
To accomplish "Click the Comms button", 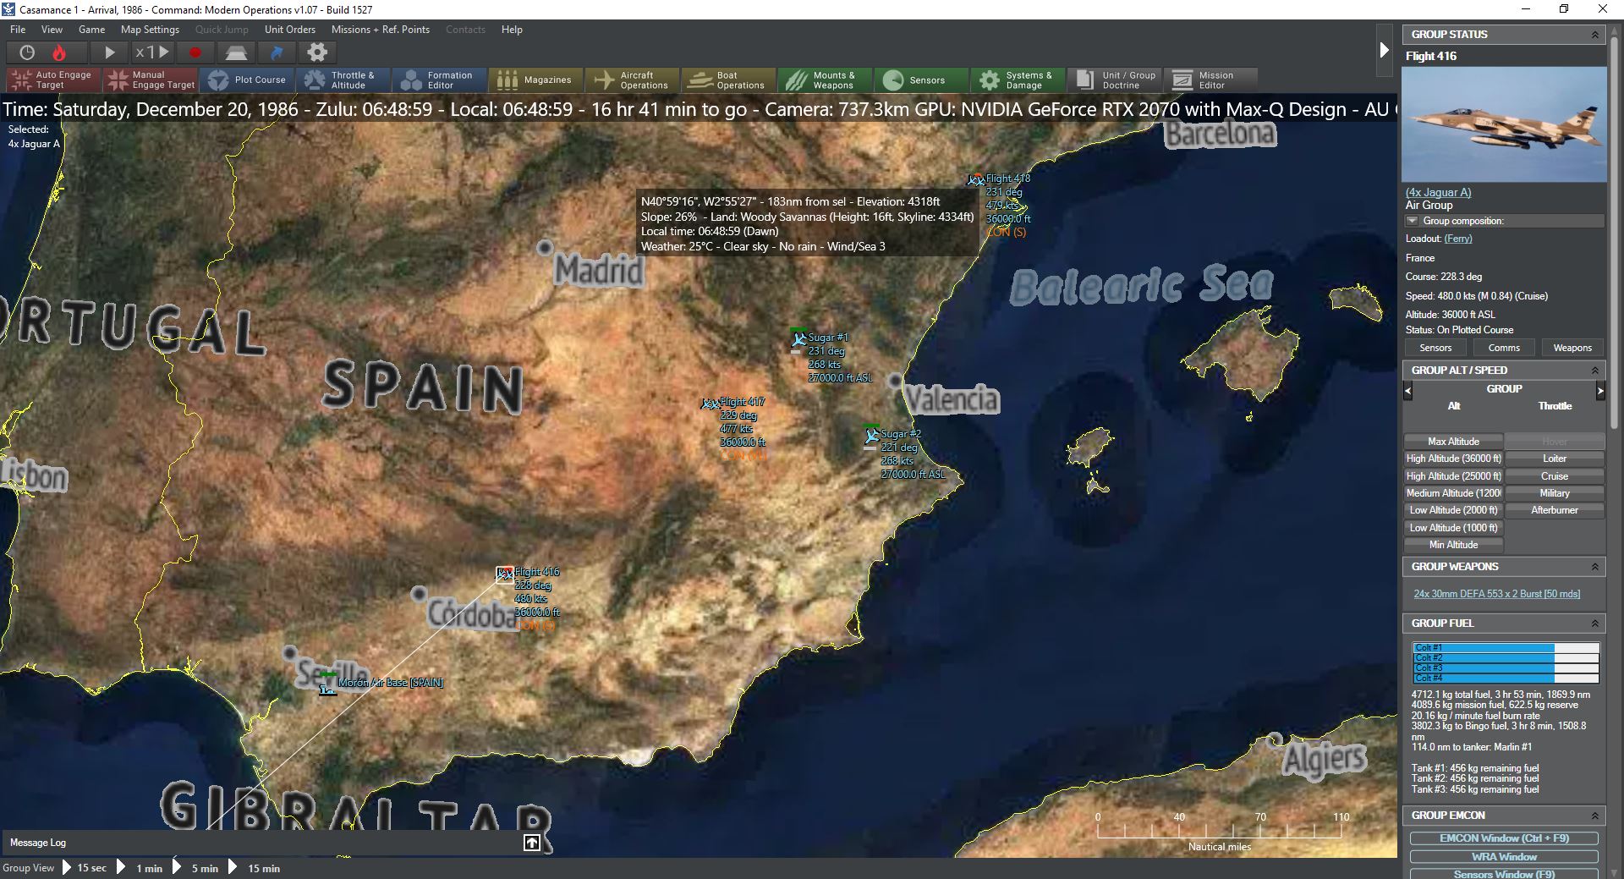I will point(1504,348).
